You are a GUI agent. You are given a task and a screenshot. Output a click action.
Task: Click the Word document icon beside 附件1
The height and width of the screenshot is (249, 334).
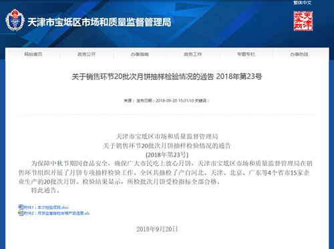(x=21, y=207)
